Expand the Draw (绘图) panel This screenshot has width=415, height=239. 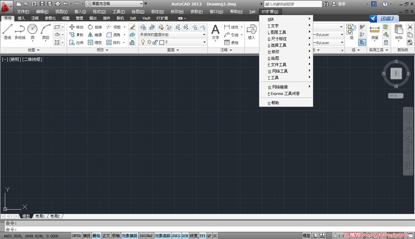click(34, 50)
